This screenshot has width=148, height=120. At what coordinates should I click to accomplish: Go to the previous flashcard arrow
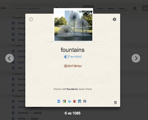[10, 58]
